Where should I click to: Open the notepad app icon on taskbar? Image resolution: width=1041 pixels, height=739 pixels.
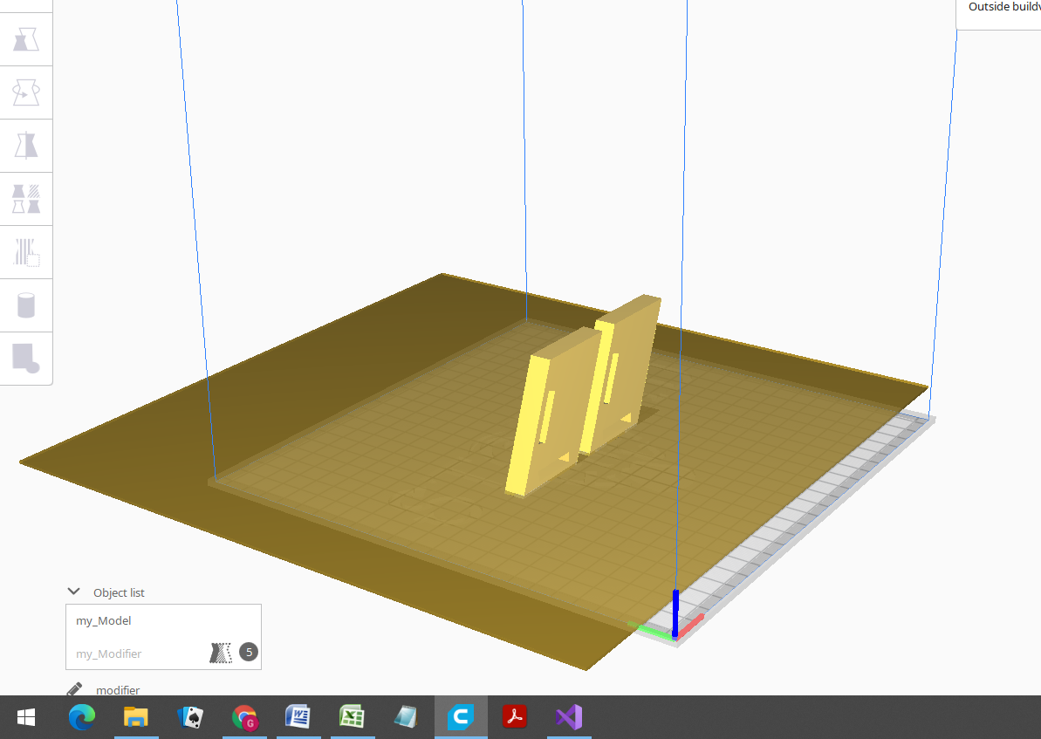tap(406, 717)
